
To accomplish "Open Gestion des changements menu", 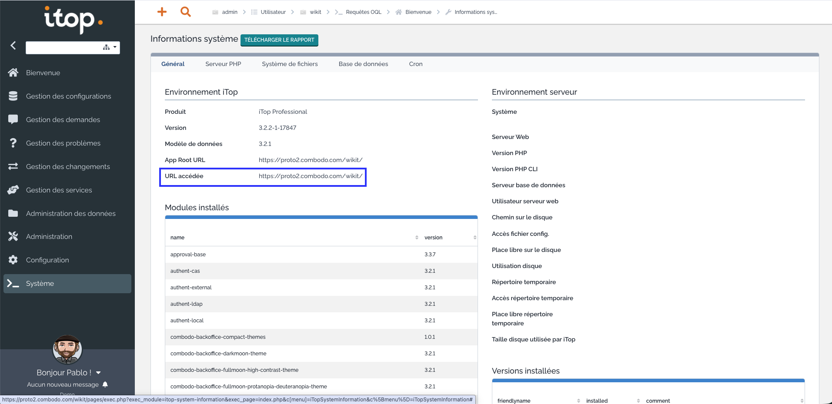I will click(x=68, y=166).
